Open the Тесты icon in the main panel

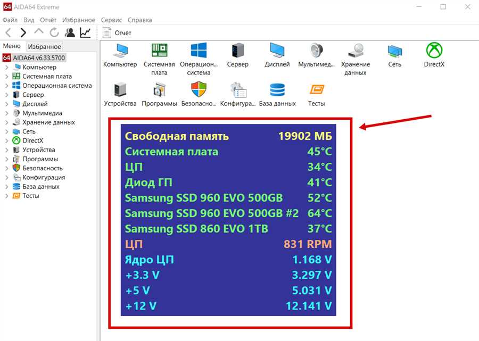pyautogui.click(x=316, y=94)
